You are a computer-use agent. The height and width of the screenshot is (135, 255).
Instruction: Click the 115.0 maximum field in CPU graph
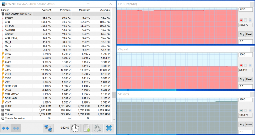click(245, 10)
